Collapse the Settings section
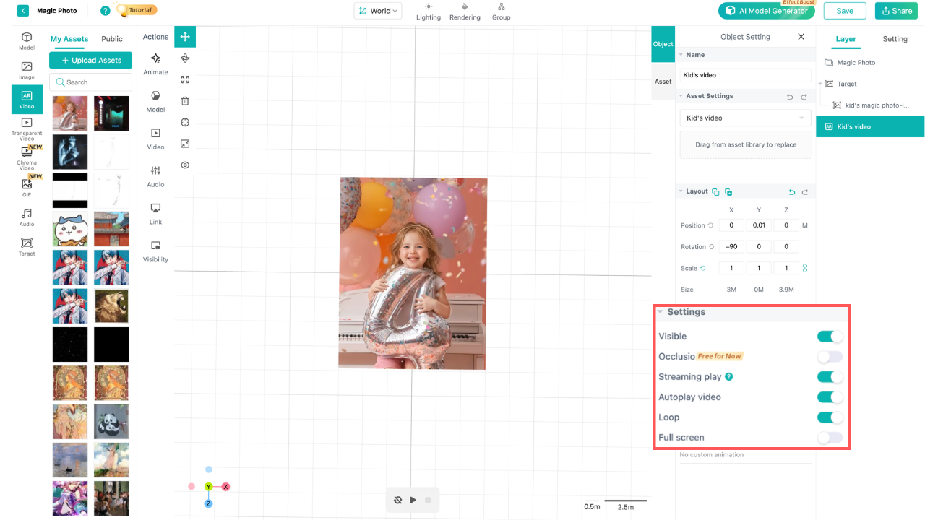Screen dimensions: 925x520 (661, 312)
